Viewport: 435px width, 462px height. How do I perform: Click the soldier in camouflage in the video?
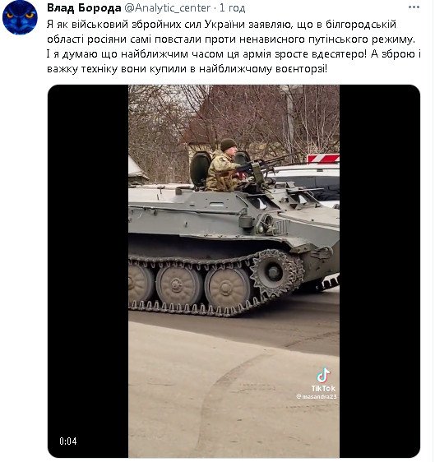click(223, 167)
